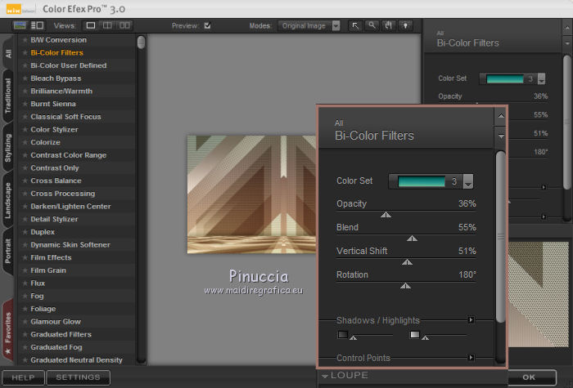
Task: Select Contrast Color Range filter
Action: [x=68, y=155]
